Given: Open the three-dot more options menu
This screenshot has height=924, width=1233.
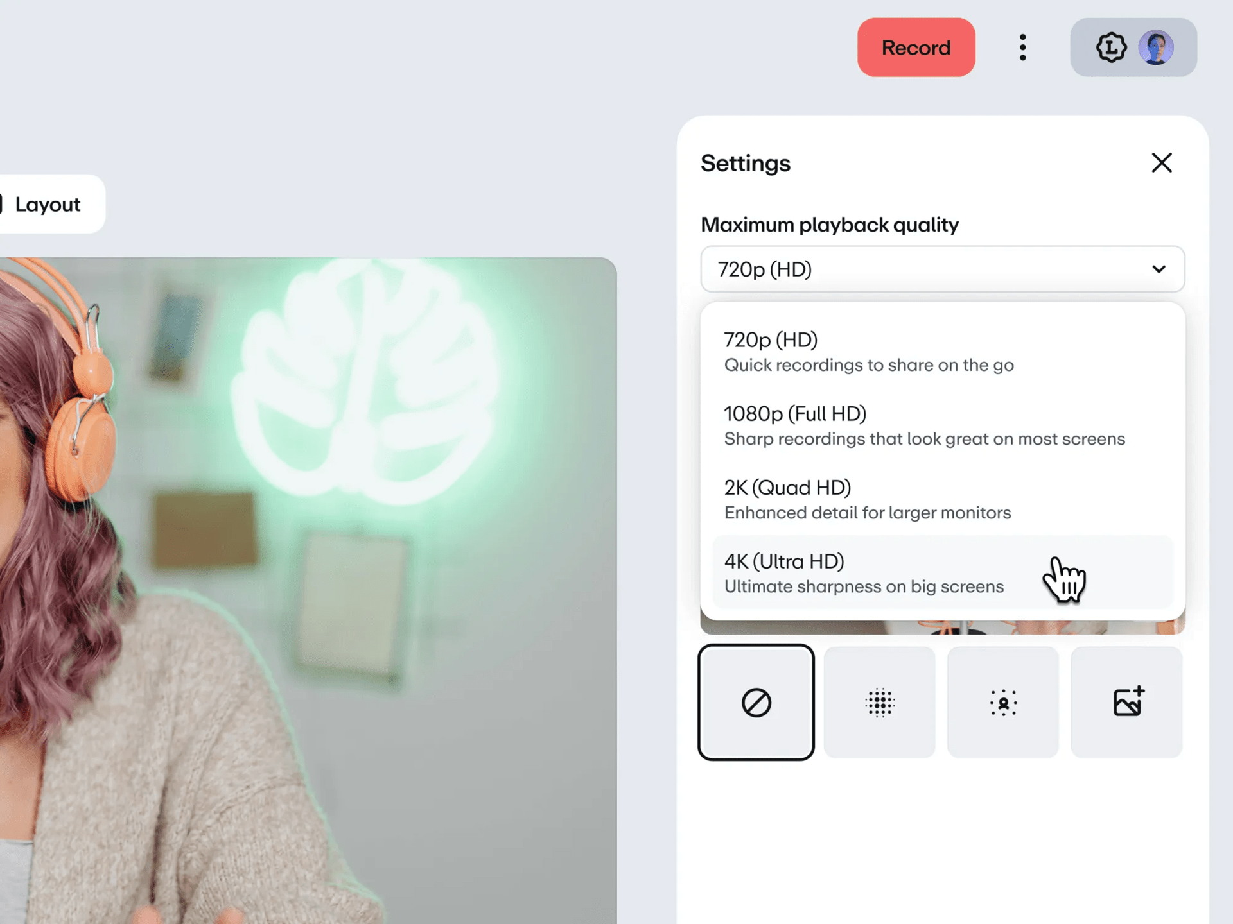Looking at the screenshot, I should click(x=1022, y=47).
